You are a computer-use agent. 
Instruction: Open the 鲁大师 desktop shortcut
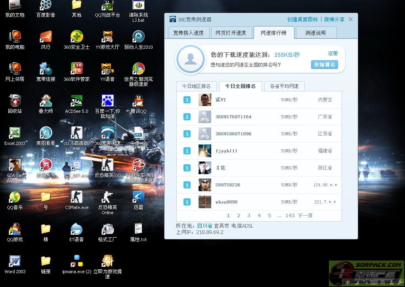coord(46,101)
